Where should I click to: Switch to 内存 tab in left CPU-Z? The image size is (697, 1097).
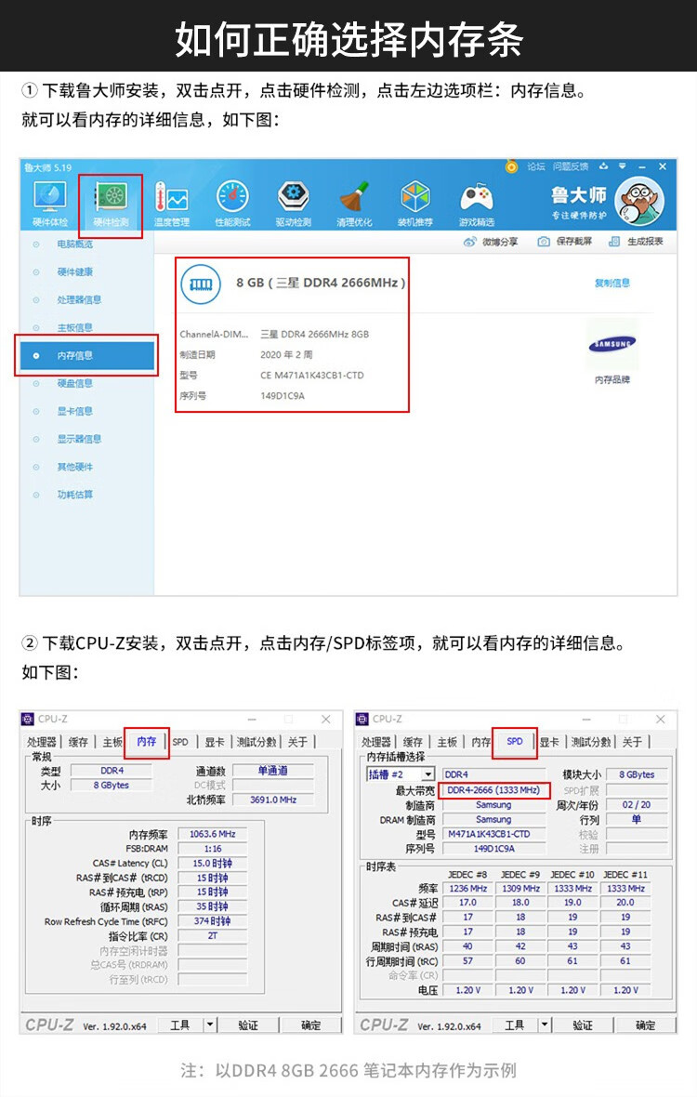click(147, 742)
